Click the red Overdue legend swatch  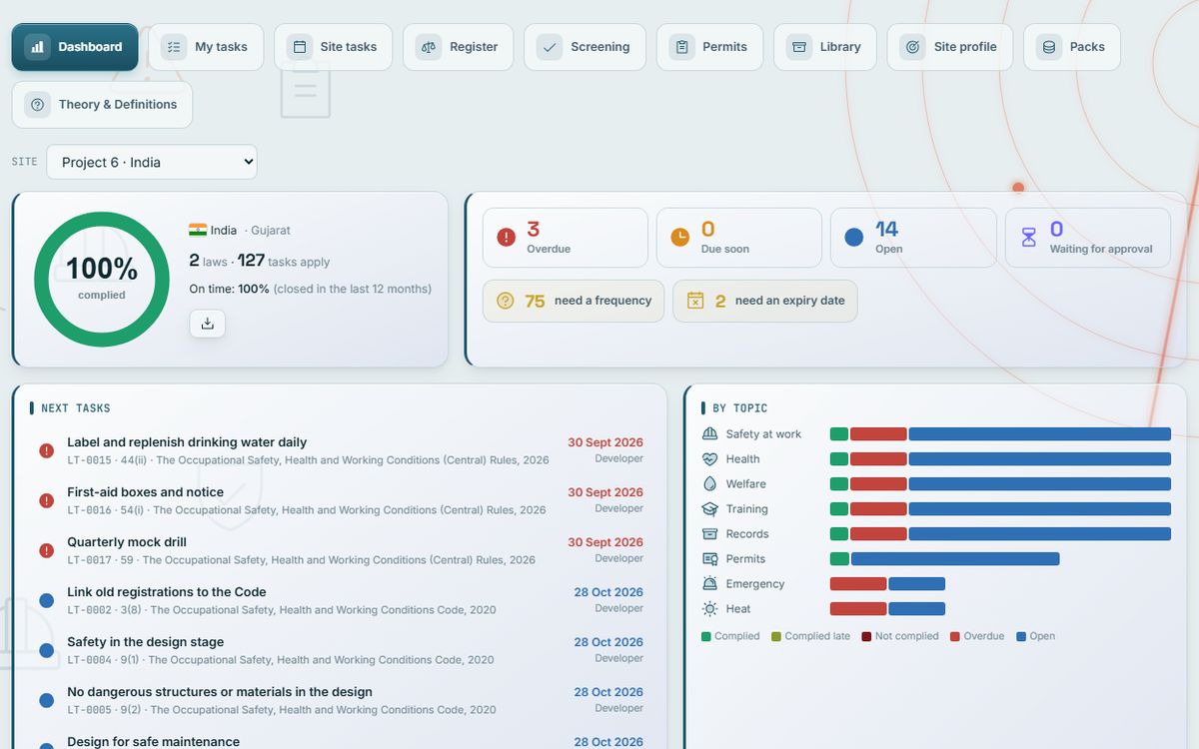(955, 636)
